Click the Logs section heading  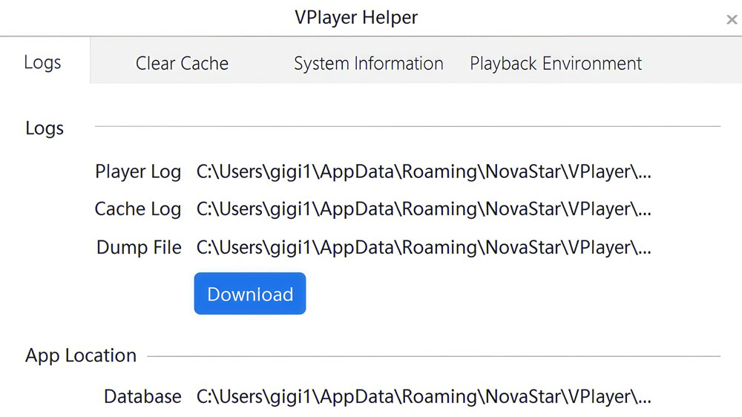(45, 128)
